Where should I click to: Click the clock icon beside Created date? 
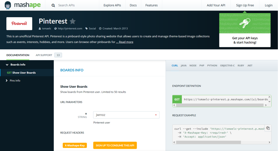point(100,29)
